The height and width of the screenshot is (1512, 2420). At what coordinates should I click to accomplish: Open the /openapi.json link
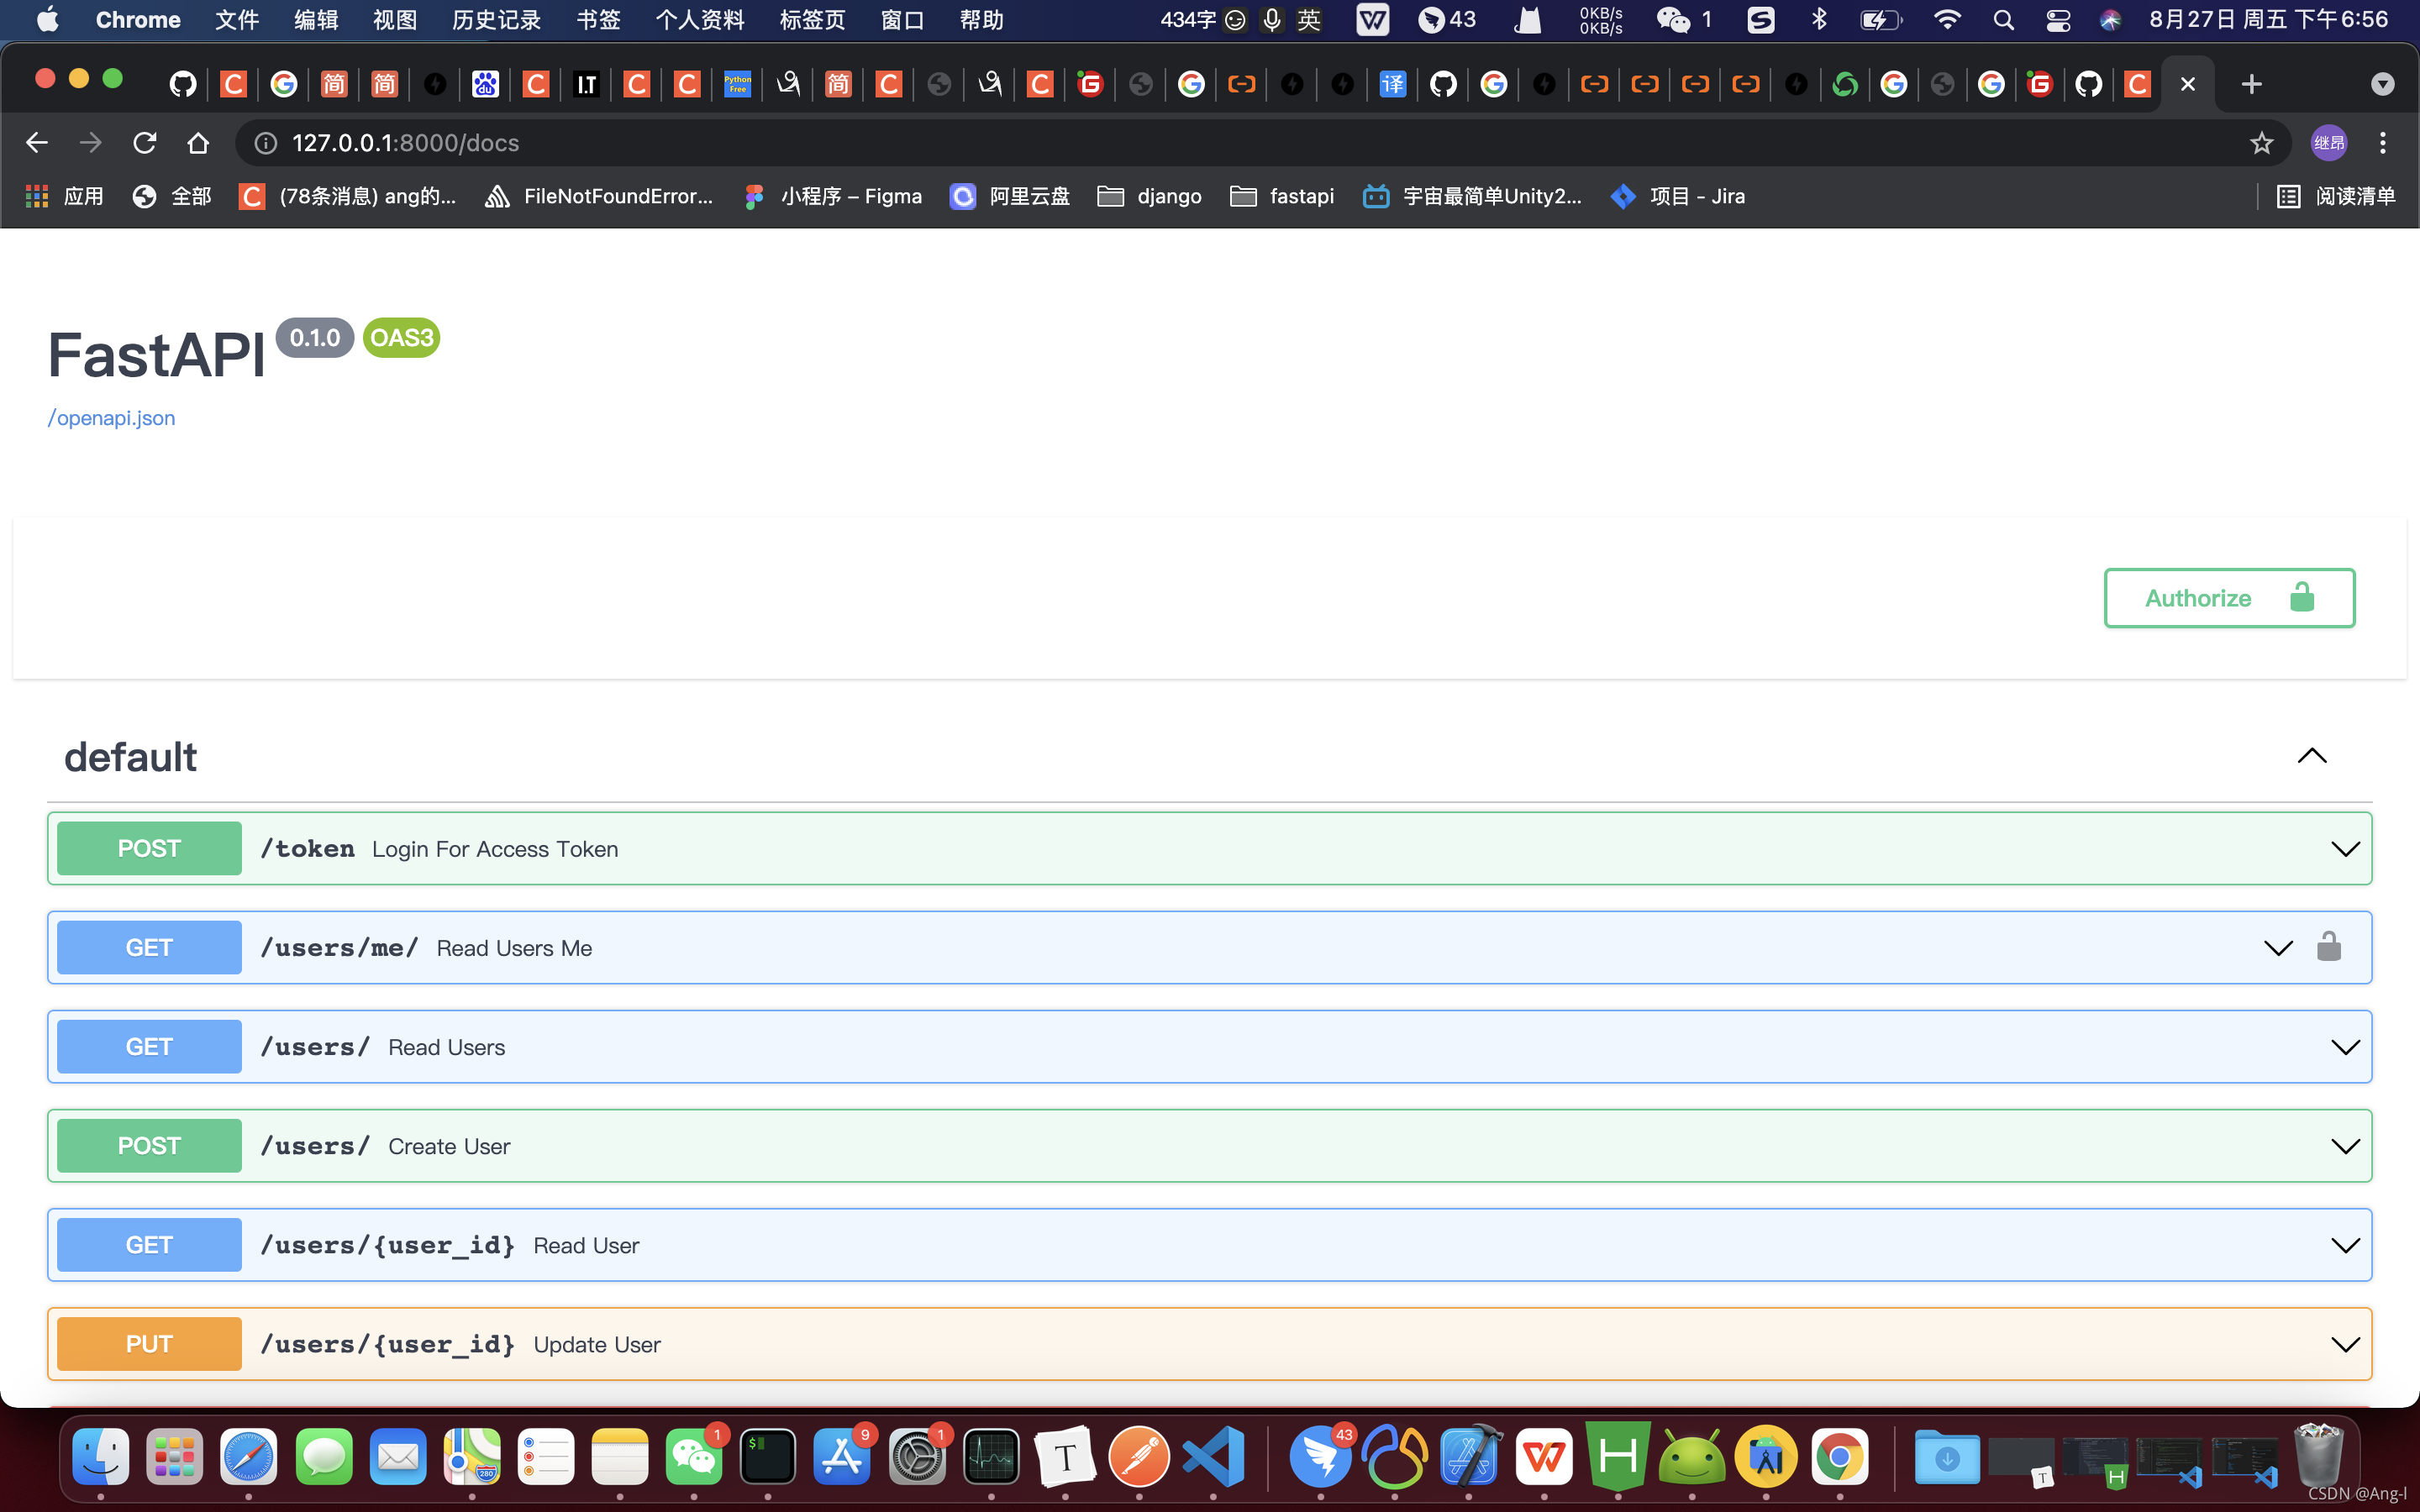111,418
